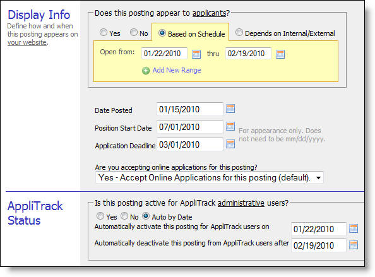Viewport: 375px width, 277px height.
Task: Open calendar icon for automatic activate date
Action: point(354,228)
